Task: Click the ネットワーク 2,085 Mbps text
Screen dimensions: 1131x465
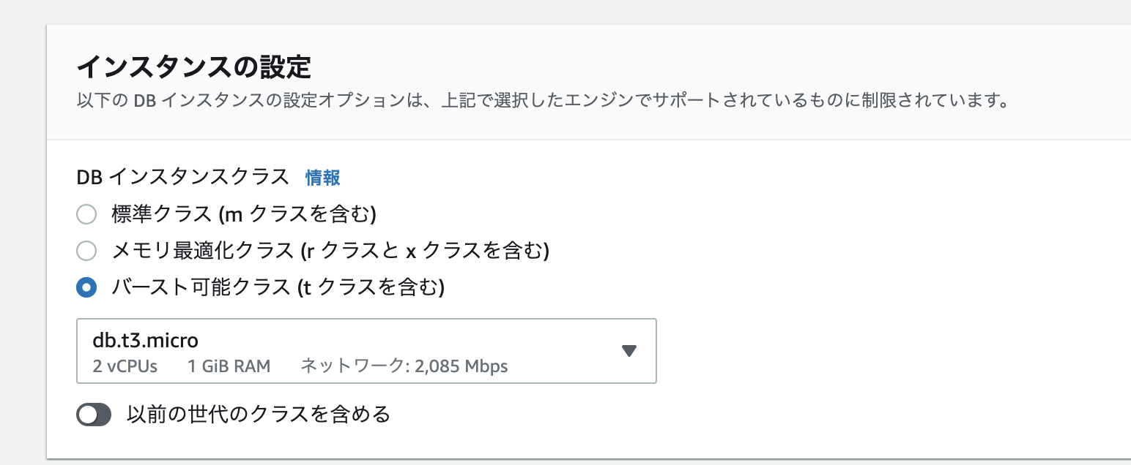Action: pos(403,366)
